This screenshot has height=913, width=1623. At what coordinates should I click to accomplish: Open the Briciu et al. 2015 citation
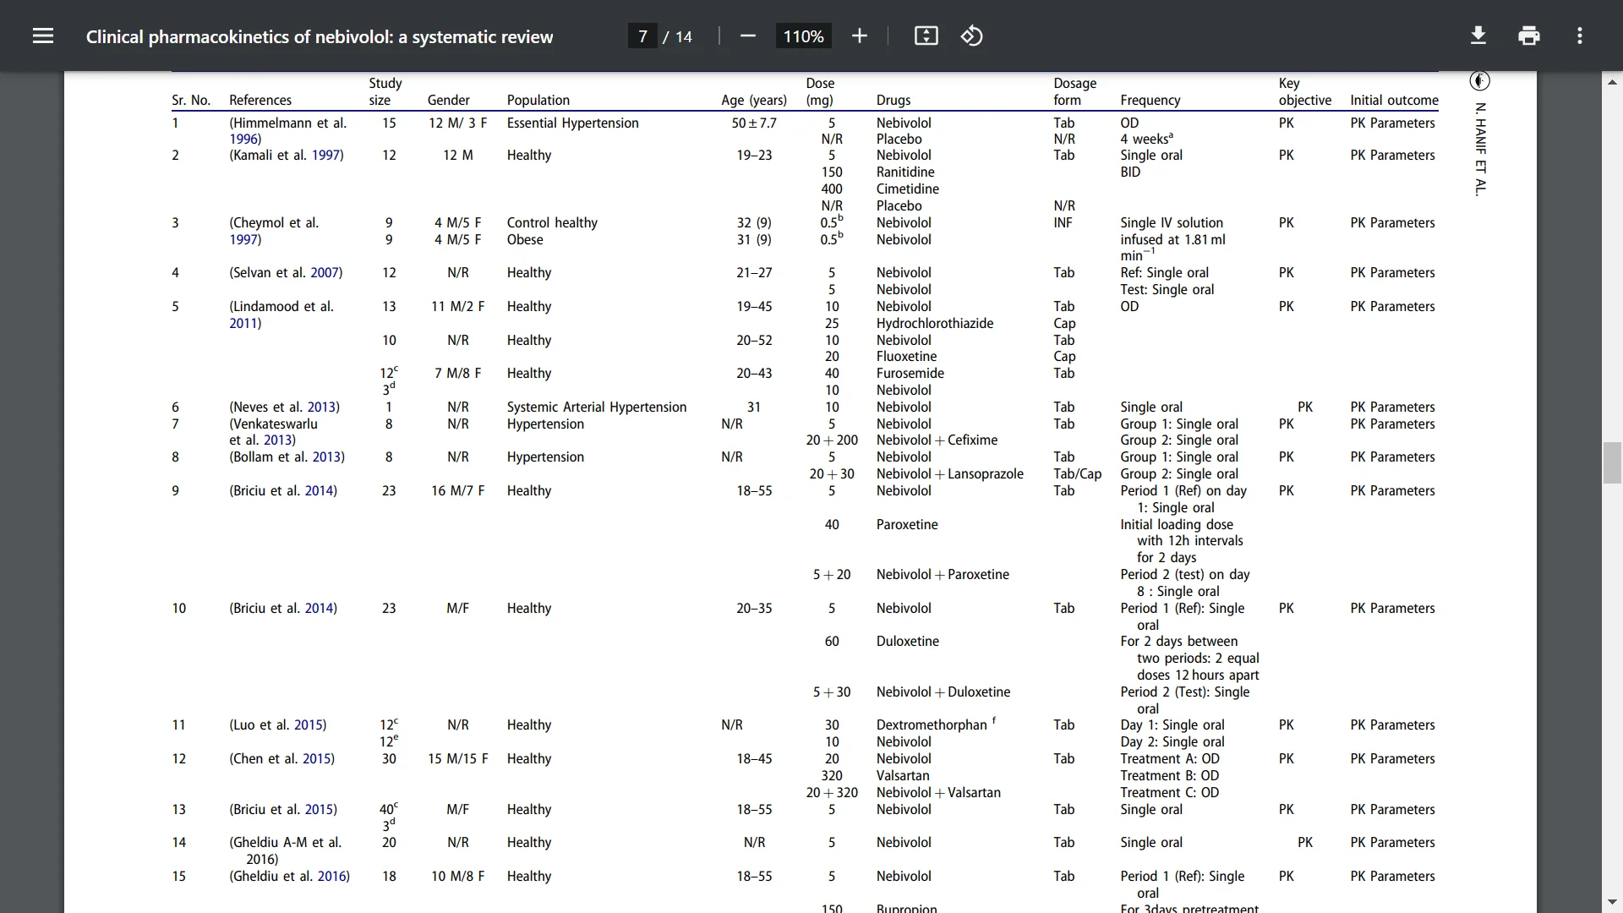pyautogui.click(x=320, y=810)
